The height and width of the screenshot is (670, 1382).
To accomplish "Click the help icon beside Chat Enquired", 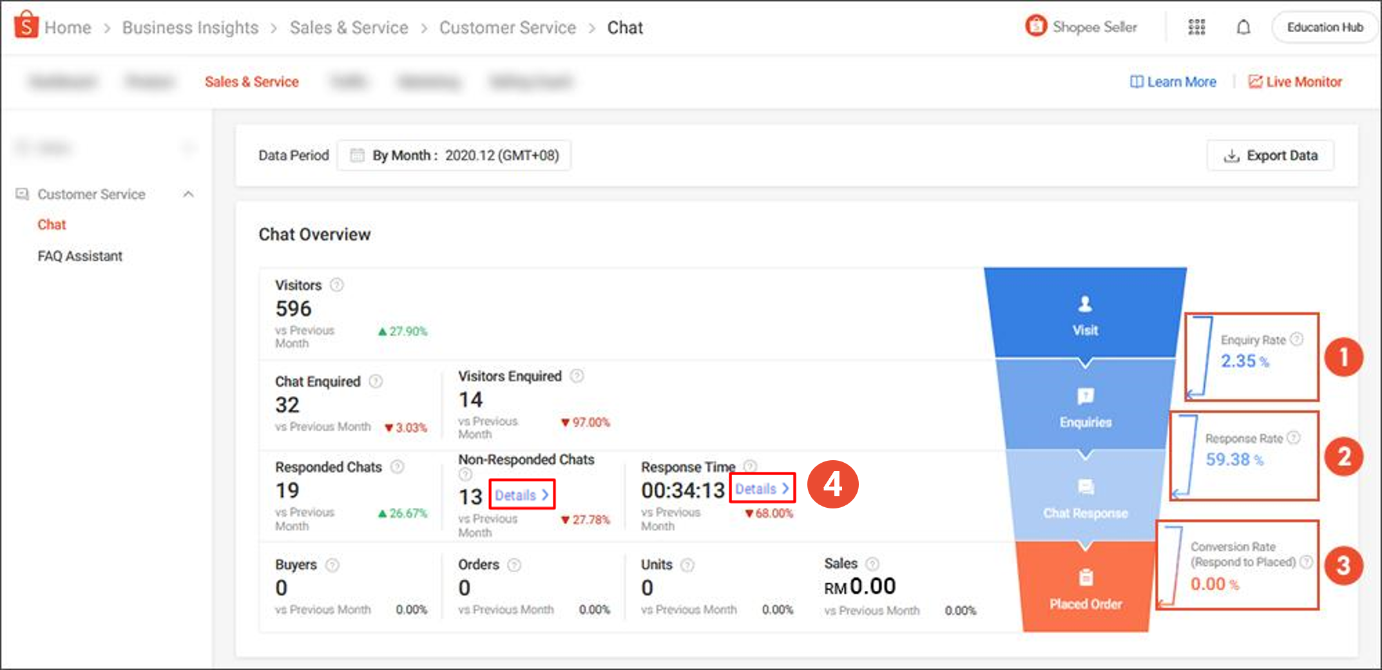I will click(376, 382).
